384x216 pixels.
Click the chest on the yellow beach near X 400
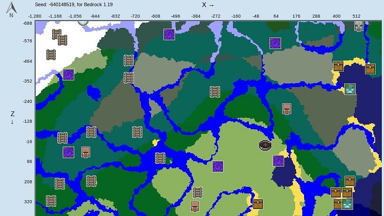point(338,66)
